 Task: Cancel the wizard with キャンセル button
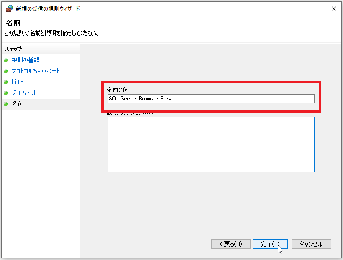(x=311, y=244)
